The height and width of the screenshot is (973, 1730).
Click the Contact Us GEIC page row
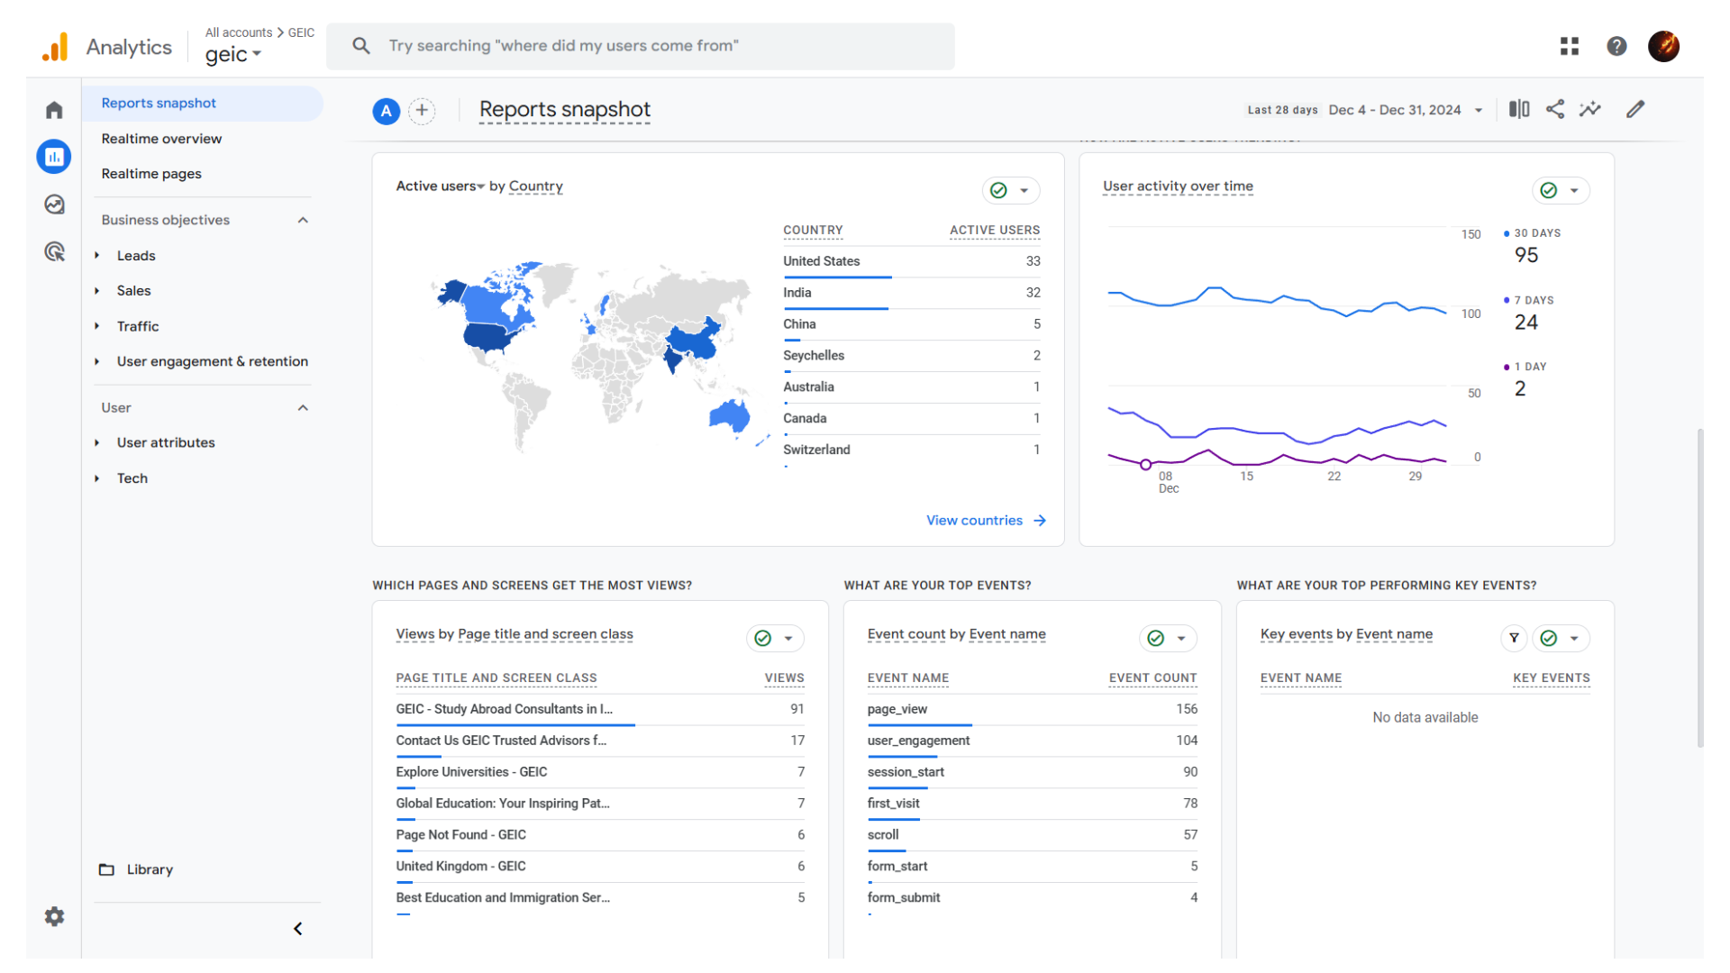pos(599,741)
